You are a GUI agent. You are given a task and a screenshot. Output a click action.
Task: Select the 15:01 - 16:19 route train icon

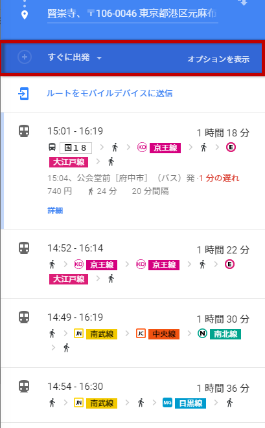pos(24,131)
